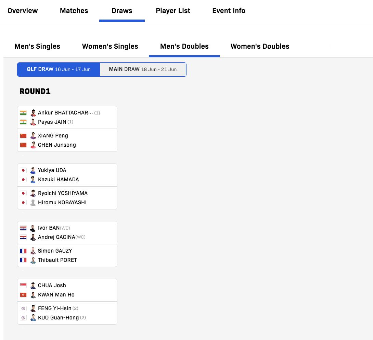Click Hong Kong flag beside KWAN Man Ho
The image size is (373, 340).
[x=23, y=295]
